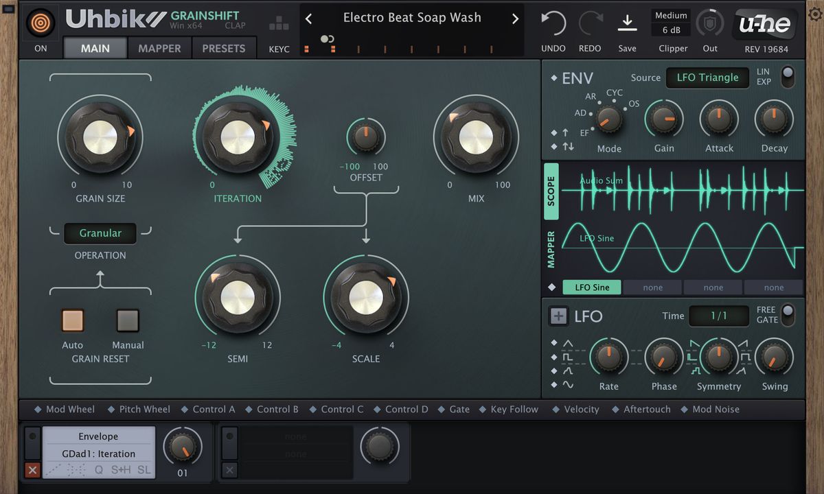Click the Mod Wheel modulation source
This screenshot has width=824, height=494.
[x=65, y=410]
